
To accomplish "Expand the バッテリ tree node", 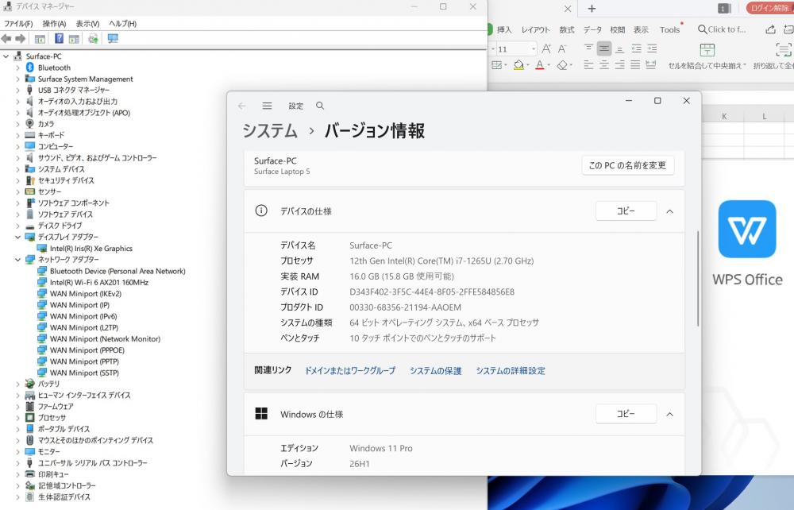I will click(17, 384).
